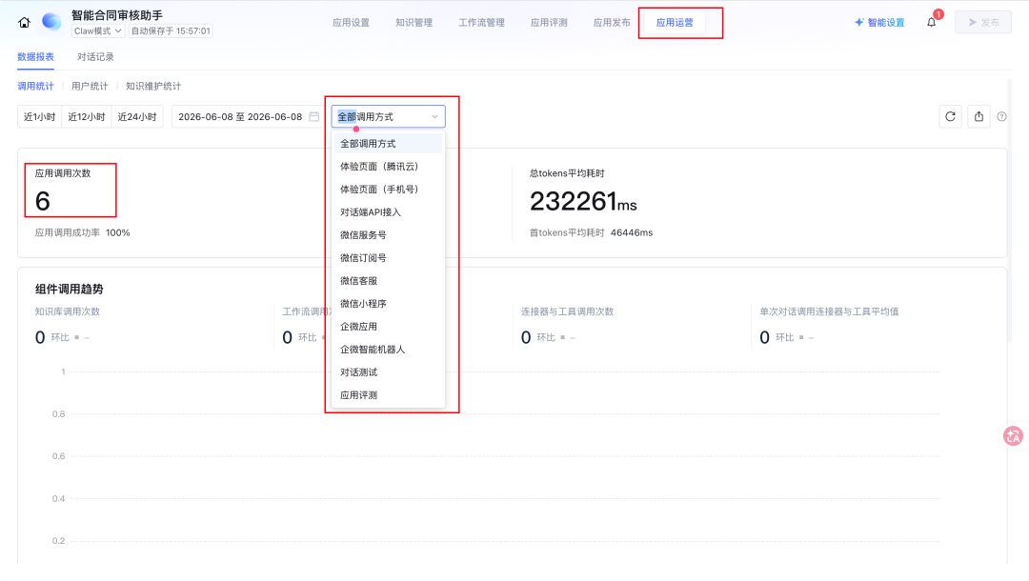The width and height of the screenshot is (1029, 581).
Task: Click the 智能合同审核助手 app title
Action: [117, 15]
